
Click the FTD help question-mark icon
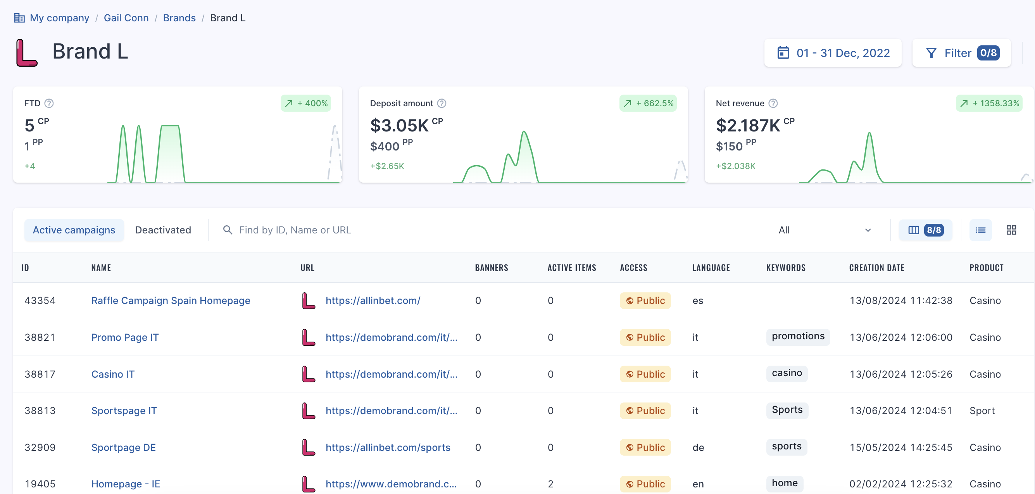click(x=49, y=103)
